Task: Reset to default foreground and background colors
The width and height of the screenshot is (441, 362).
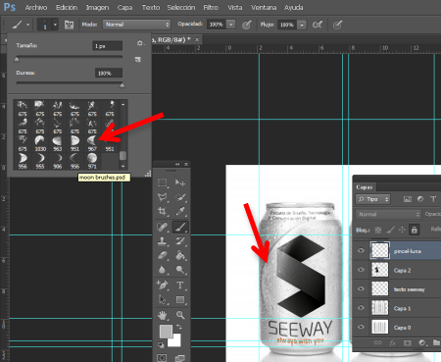Action: [x=161, y=344]
